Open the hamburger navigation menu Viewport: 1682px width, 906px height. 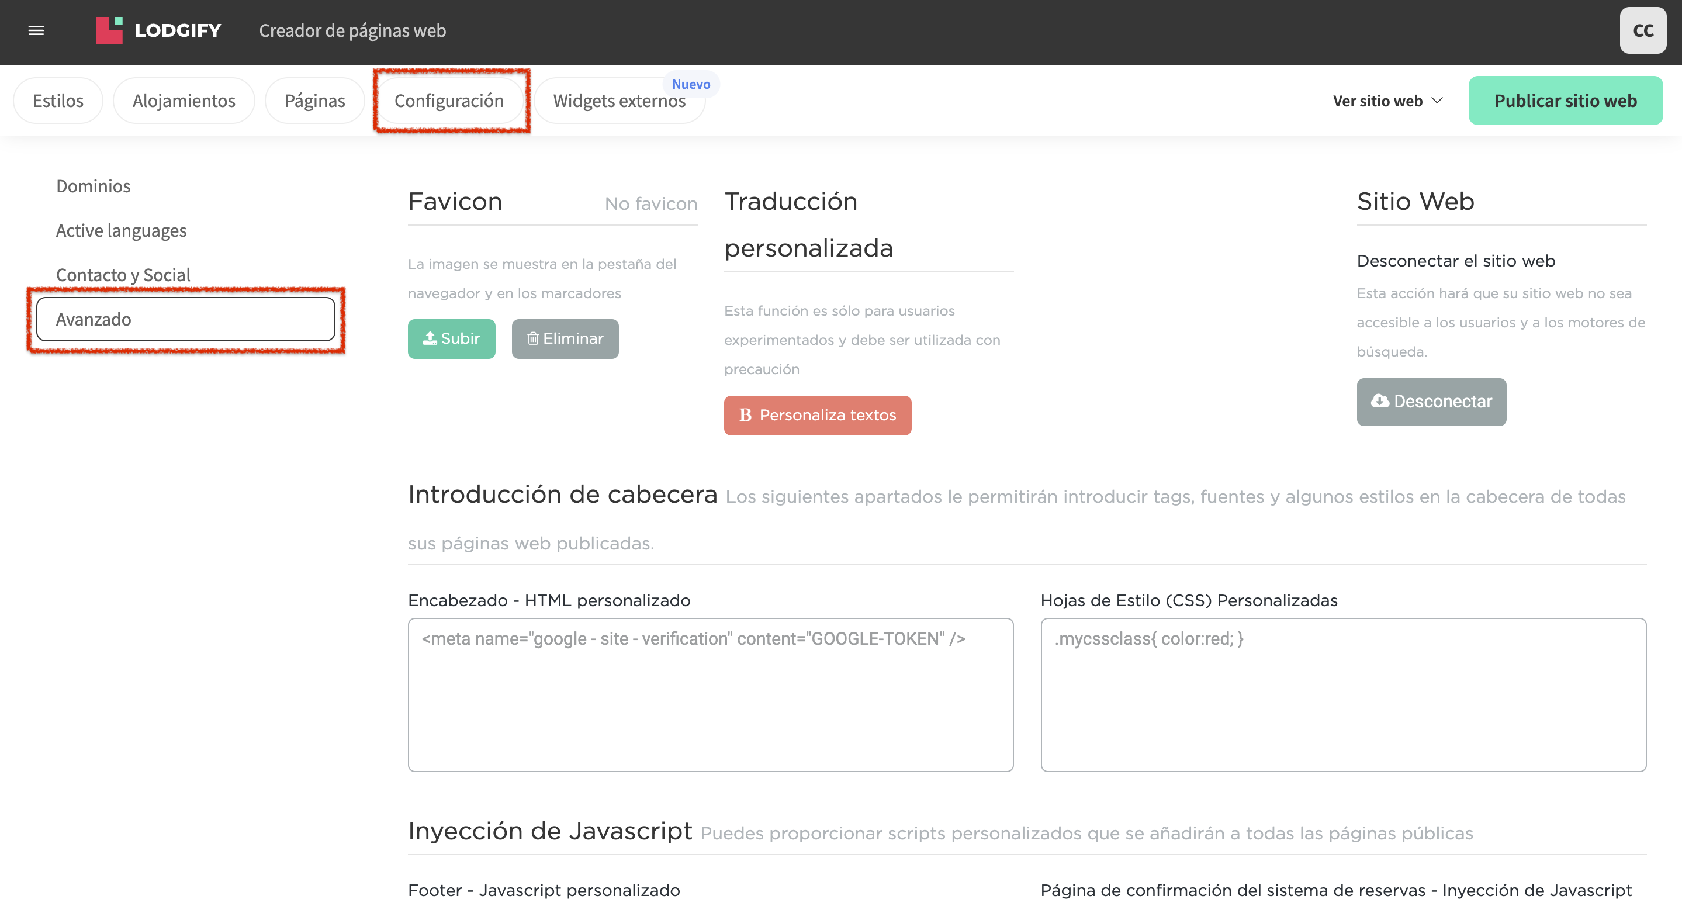pyautogui.click(x=37, y=31)
